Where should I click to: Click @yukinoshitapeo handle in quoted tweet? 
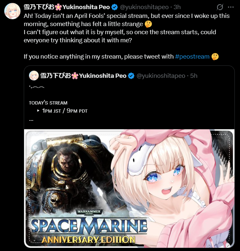(x=161, y=76)
